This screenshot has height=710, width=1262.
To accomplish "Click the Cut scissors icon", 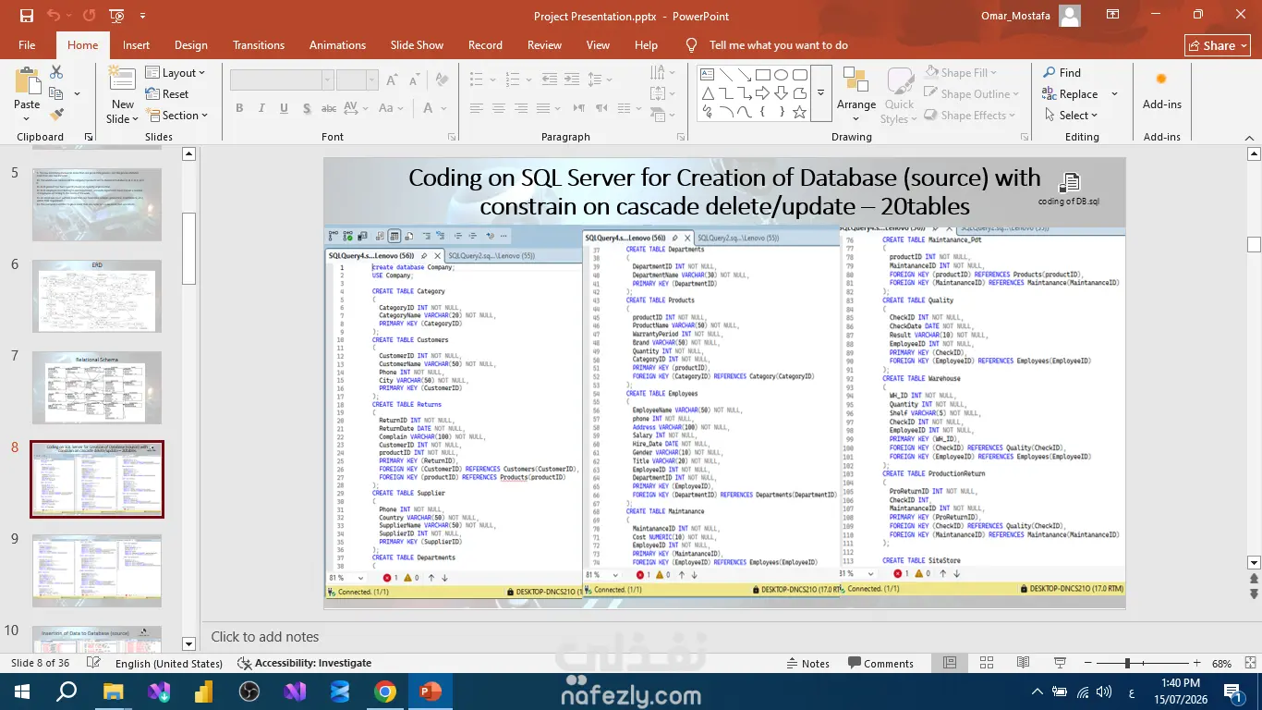I will point(56,72).
